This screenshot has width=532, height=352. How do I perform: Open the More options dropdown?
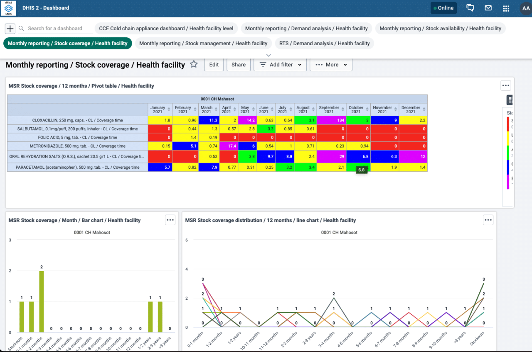pos(331,65)
